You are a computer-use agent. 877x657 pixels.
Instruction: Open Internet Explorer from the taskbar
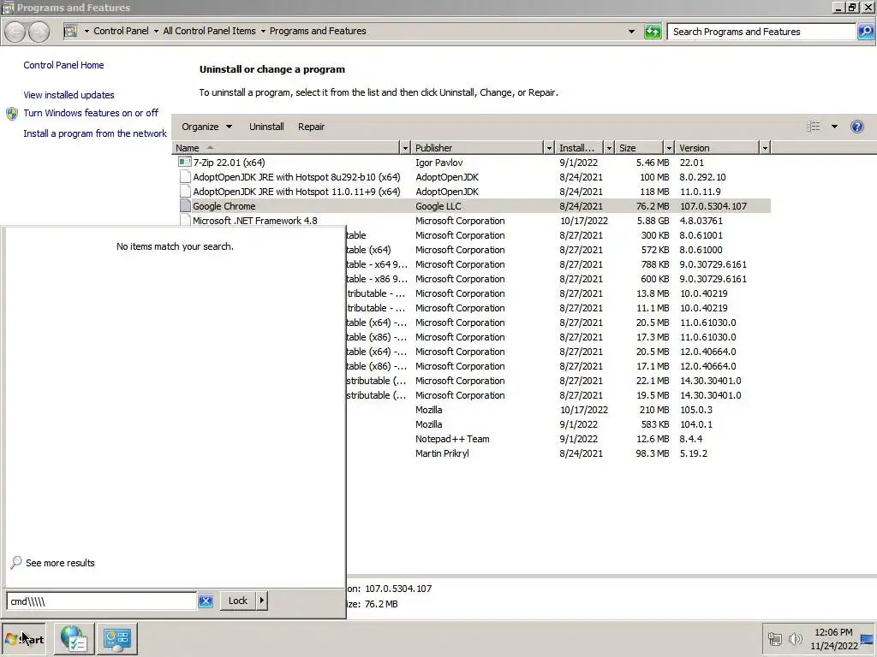(x=74, y=638)
